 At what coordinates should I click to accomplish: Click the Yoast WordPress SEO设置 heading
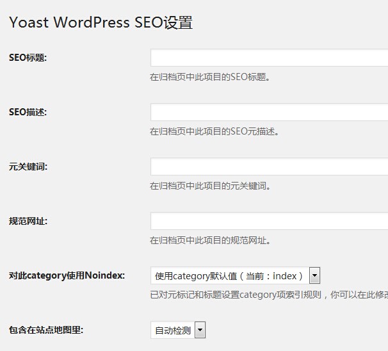101,22
